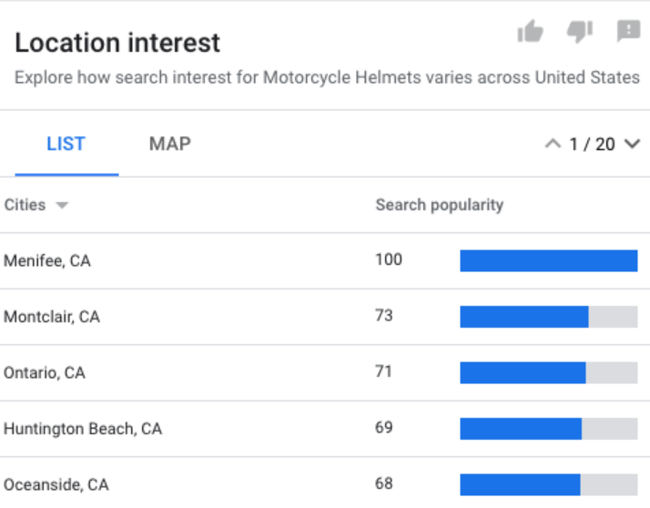Go to next page with down chevron

(632, 144)
